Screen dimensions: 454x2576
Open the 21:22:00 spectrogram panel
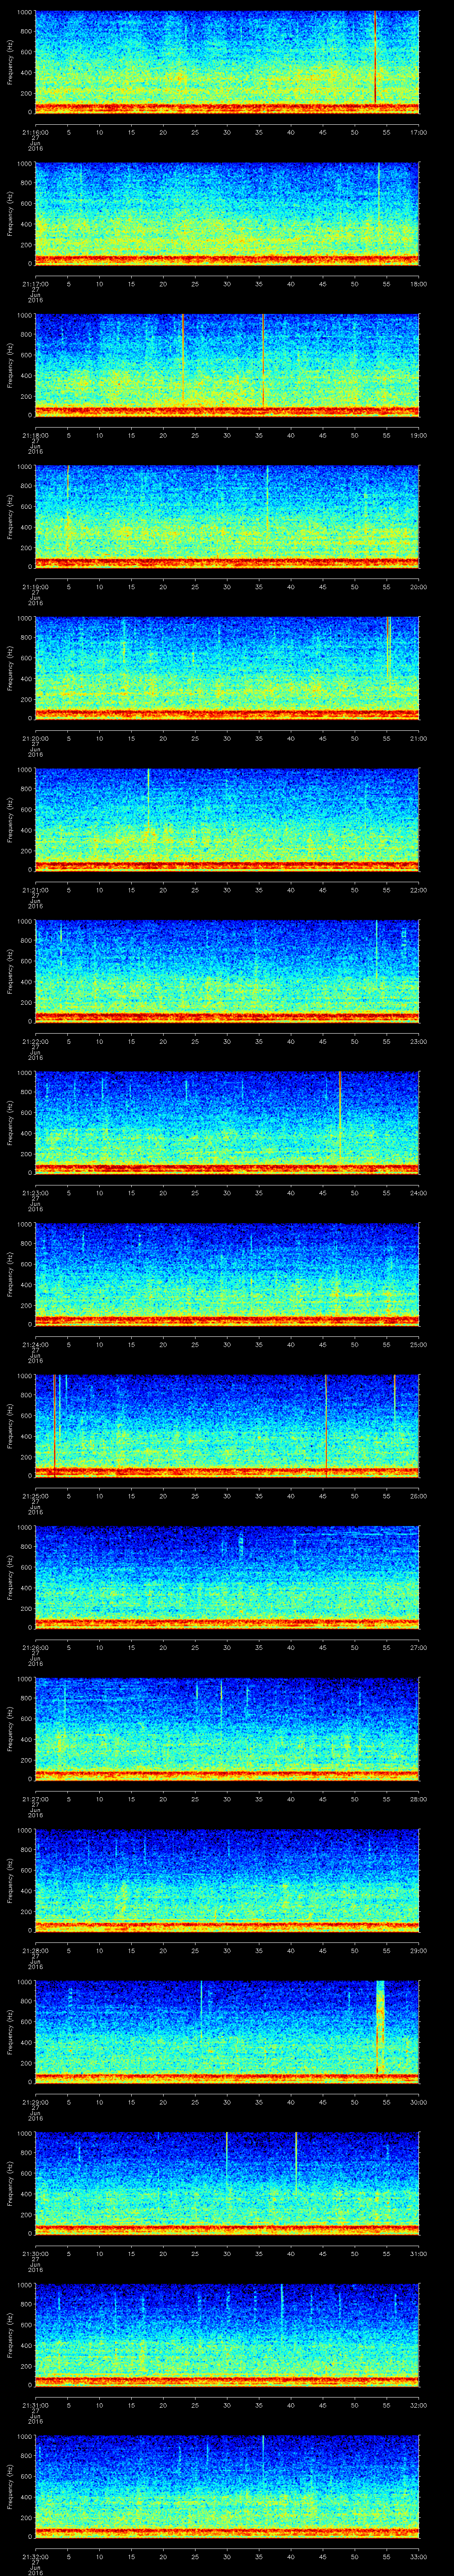[x=227, y=972]
